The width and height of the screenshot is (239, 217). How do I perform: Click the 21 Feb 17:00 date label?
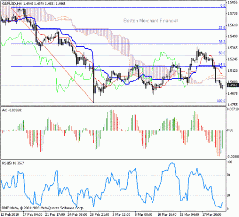pyautogui.click(x=55, y=214)
